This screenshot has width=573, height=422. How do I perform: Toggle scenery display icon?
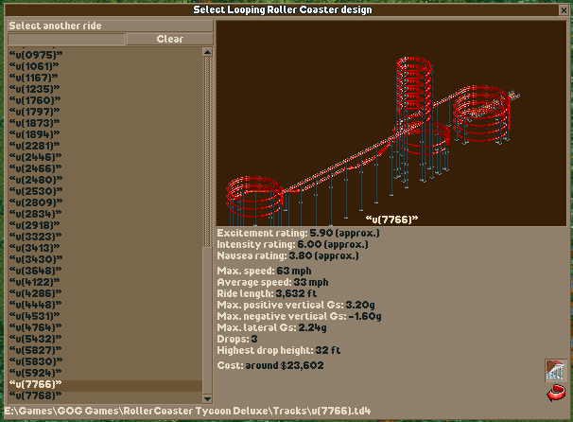(x=555, y=370)
